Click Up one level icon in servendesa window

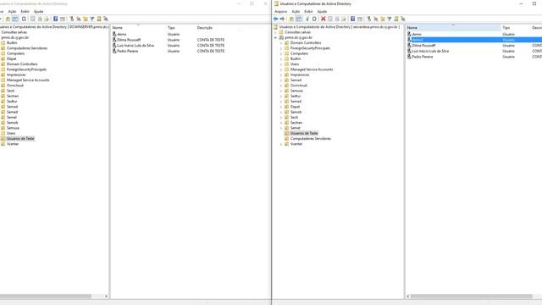coord(291,19)
